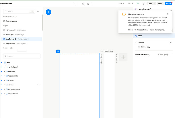Open Custom arena item

pyautogui.click(x=21, y=21)
